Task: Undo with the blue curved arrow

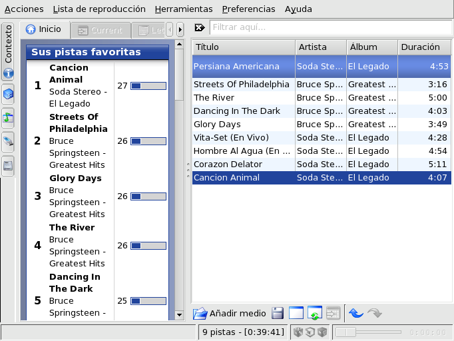Action: pos(356,313)
